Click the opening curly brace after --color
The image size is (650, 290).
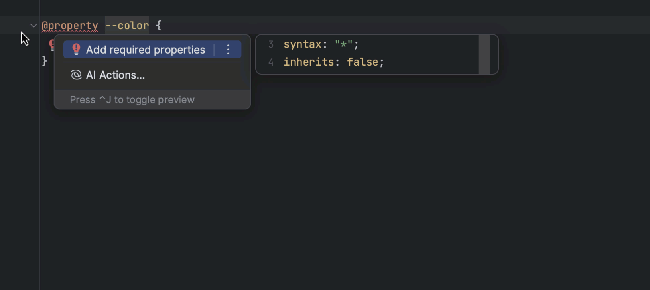coord(159,26)
